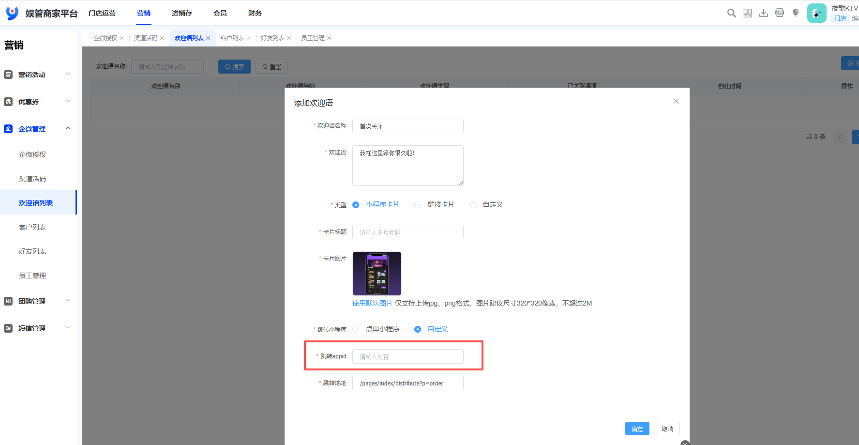Viewport: 859px width, 445px height.
Task: Expand the 短信管理 sidebar menu
Action: pyautogui.click(x=68, y=328)
